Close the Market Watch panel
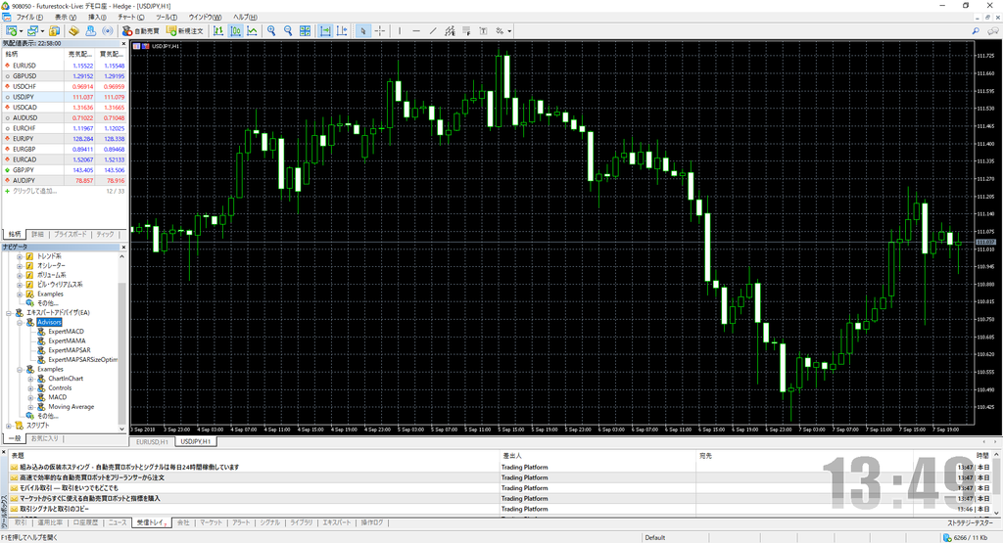The image size is (1003, 543). [123, 43]
